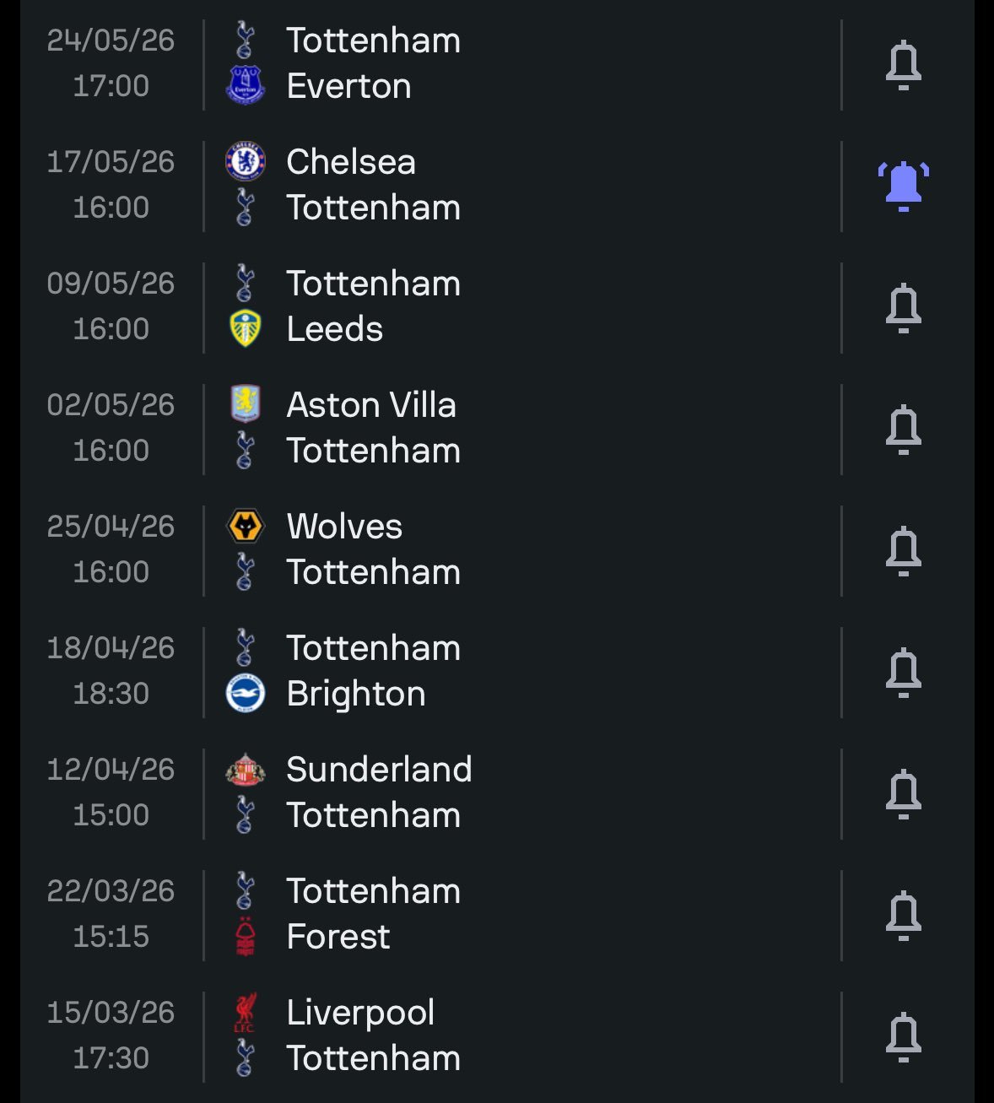Screen dimensions: 994x1103
Task: Turn on bell for Tottenham vs Leeds
Action: pyautogui.click(x=903, y=307)
